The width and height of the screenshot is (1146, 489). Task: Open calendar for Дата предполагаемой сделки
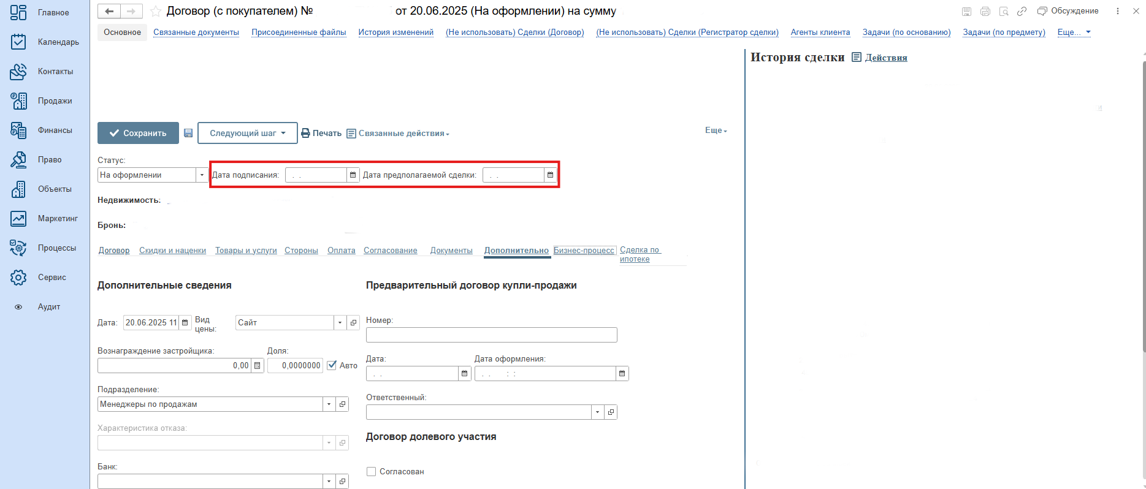pos(550,175)
